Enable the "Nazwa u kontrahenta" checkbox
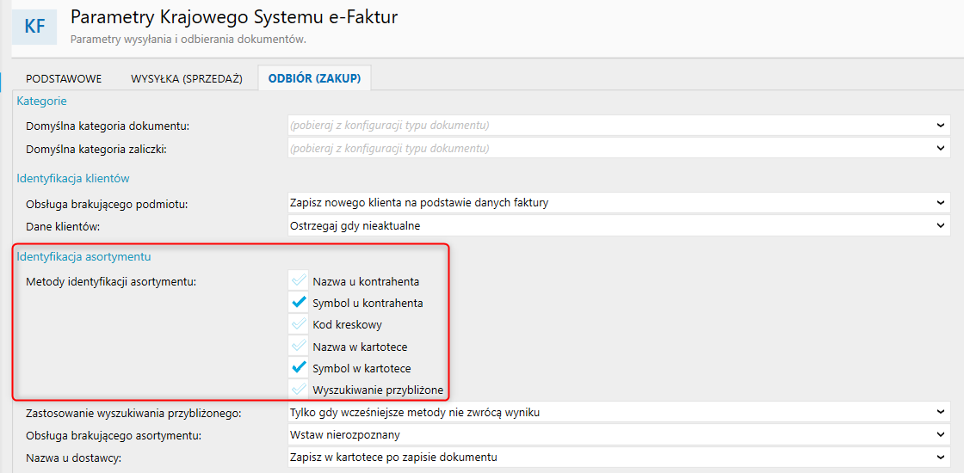The width and height of the screenshot is (964, 473). [299, 281]
